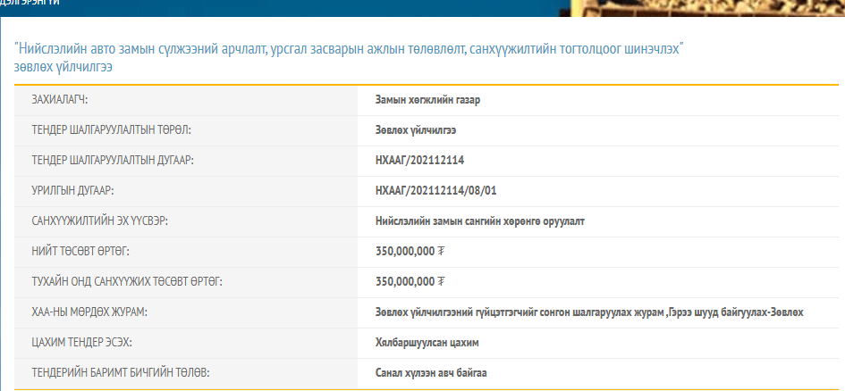Image resolution: width=845 pixels, height=391 pixels.
Task: Click the status "Санал хүлээн авч байгаа"
Action: [x=431, y=373]
